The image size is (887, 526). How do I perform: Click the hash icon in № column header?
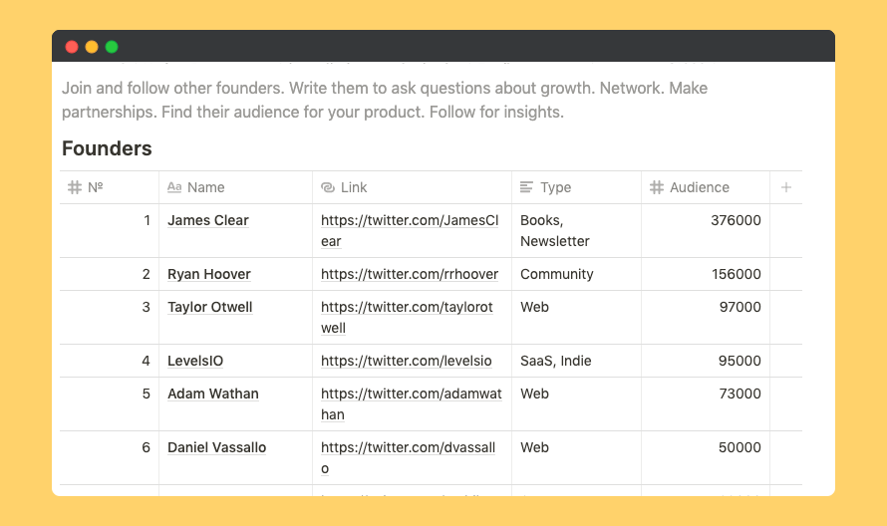tap(75, 187)
